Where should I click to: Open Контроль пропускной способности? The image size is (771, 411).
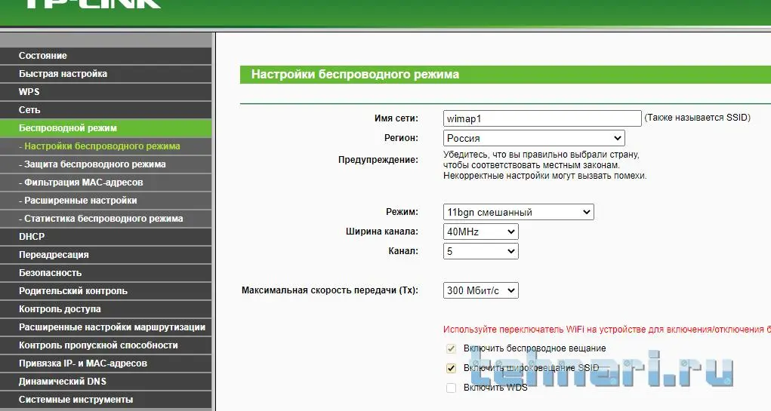pos(106,345)
